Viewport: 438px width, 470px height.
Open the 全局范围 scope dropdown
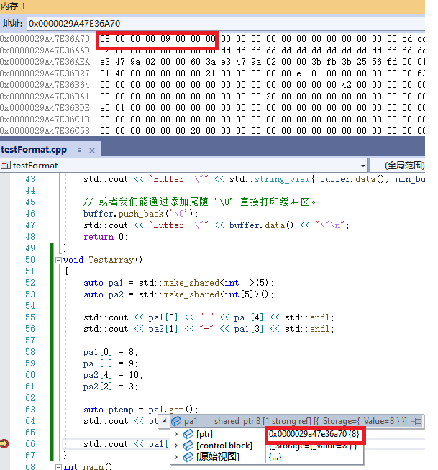398,166
